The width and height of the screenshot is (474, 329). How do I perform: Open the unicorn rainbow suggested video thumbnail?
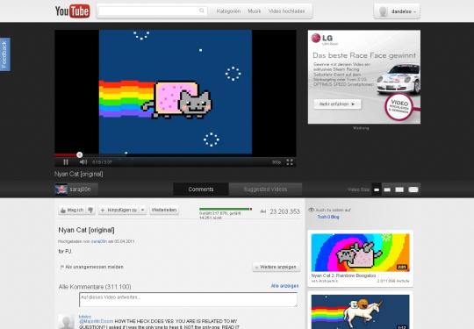pos(361,312)
